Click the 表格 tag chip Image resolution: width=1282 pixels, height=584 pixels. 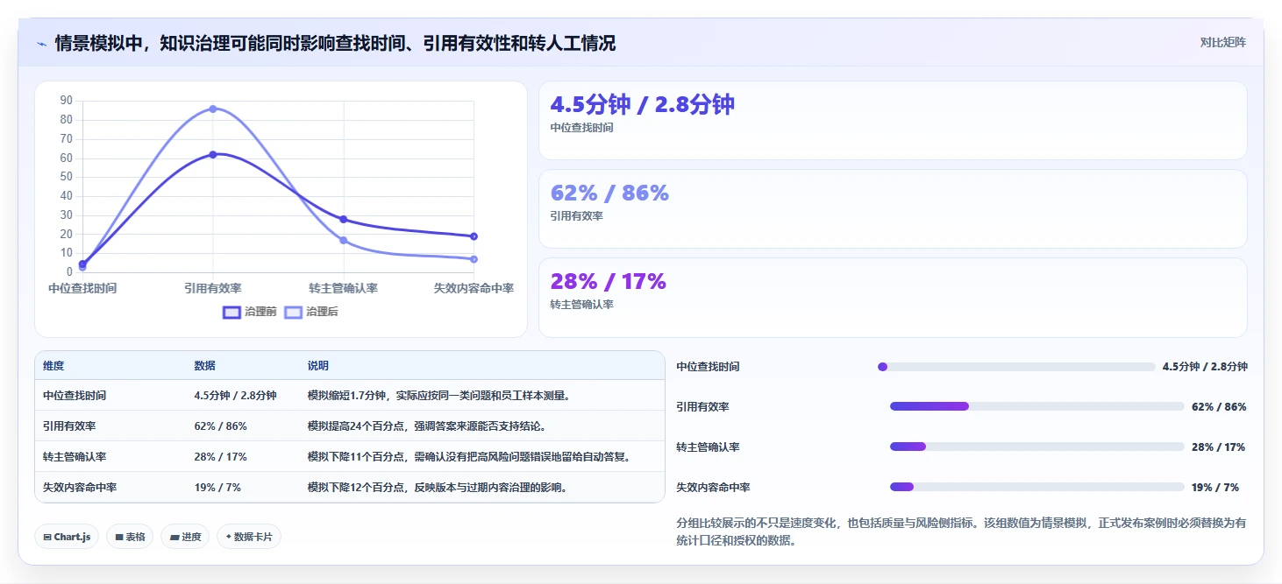(130, 537)
